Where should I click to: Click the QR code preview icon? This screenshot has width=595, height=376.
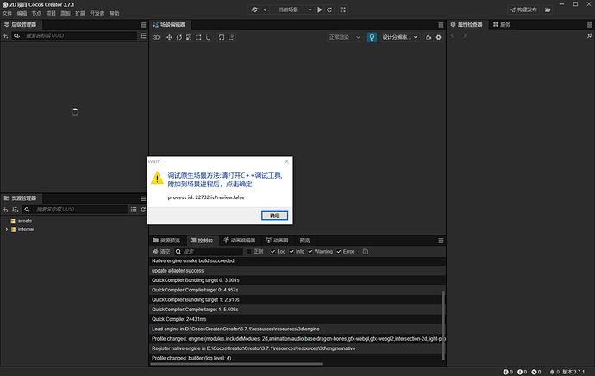click(342, 9)
